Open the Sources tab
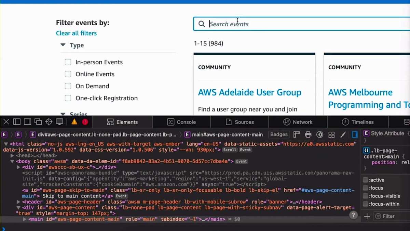410x231 pixels. (x=240, y=122)
